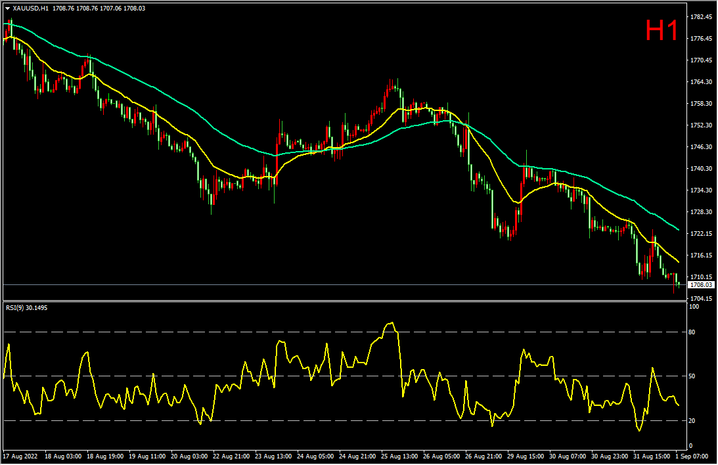The image size is (718, 465).
Task: Click the 1722.15 price scale label
Action: click(701, 233)
